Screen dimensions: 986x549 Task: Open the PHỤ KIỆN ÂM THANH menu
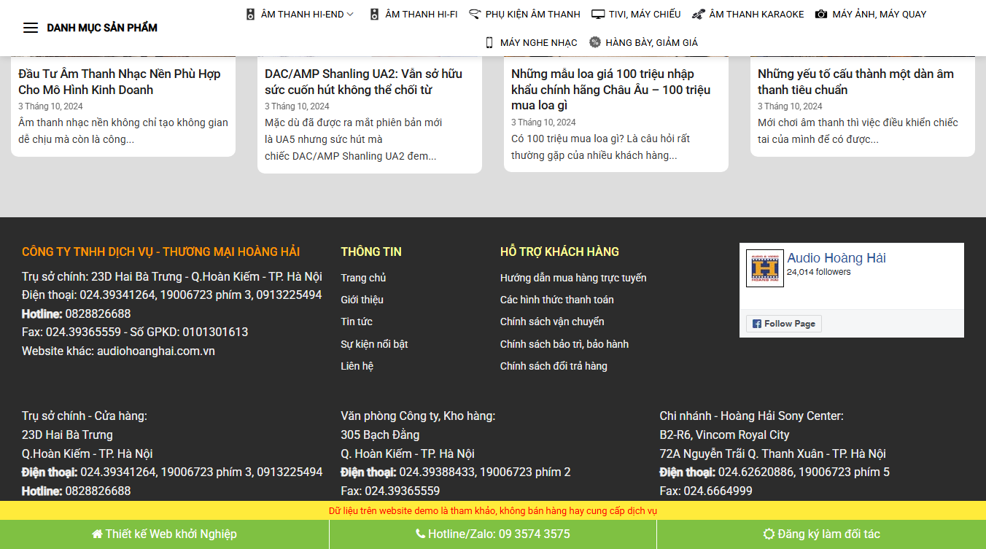click(x=524, y=13)
